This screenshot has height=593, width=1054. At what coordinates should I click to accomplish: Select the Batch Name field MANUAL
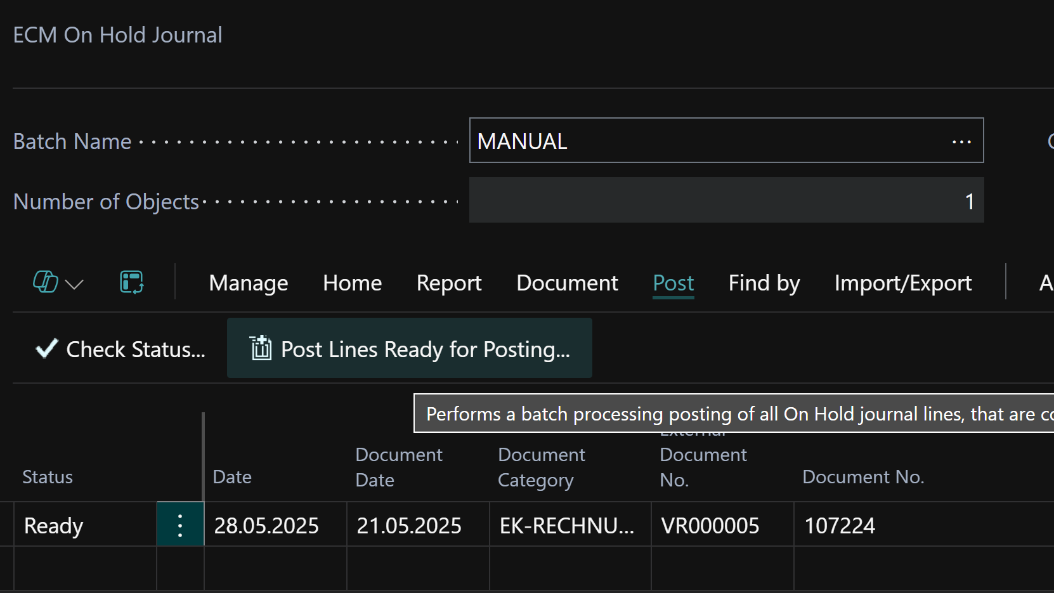coord(726,141)
